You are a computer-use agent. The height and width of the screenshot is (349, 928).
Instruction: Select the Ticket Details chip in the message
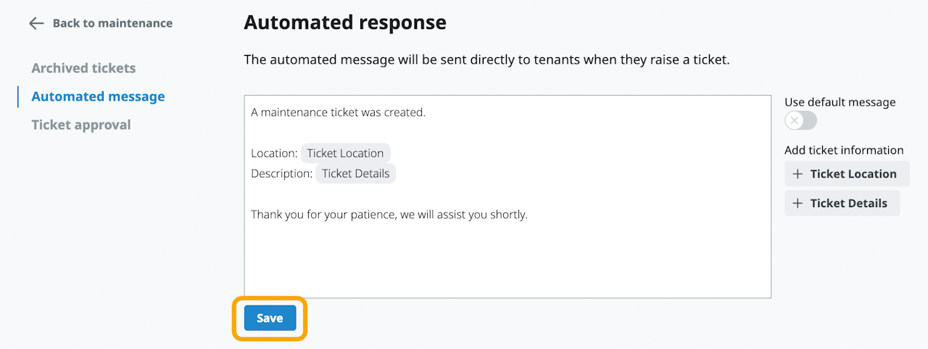pyautogui.click(x=355, y=174)
